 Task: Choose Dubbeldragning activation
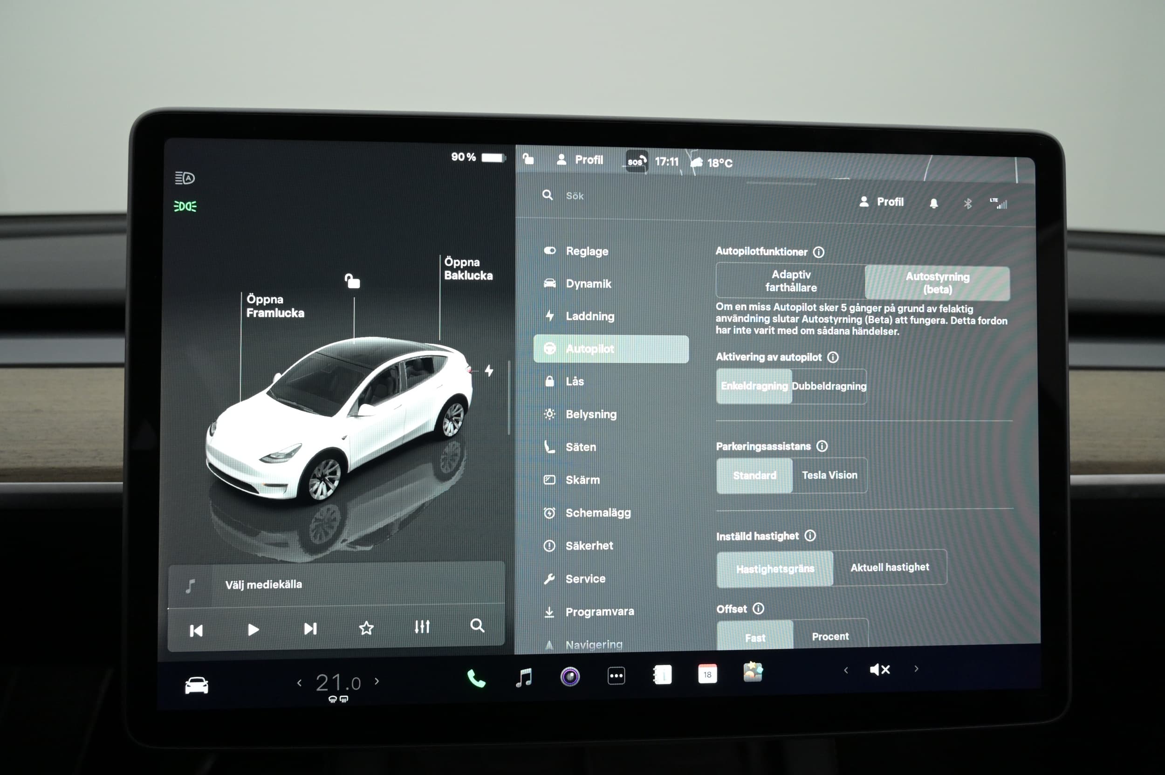[x=829, y=386]
